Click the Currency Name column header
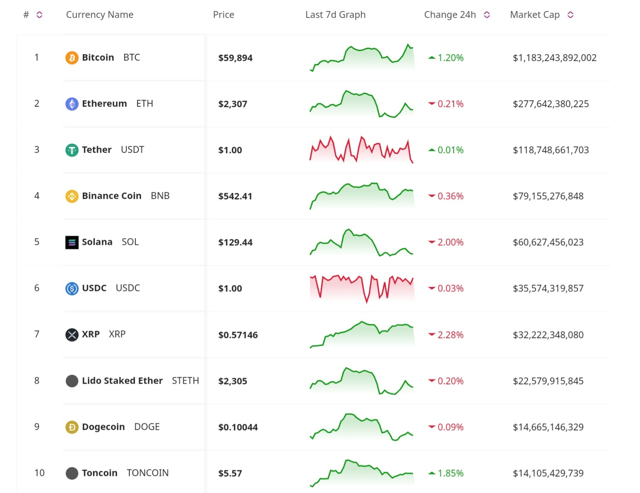This screenshot has width=640, height=493. tap(100, 15)
